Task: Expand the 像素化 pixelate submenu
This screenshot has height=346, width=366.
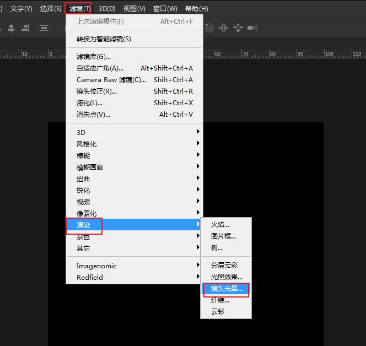Action: (x=134, y=213)
